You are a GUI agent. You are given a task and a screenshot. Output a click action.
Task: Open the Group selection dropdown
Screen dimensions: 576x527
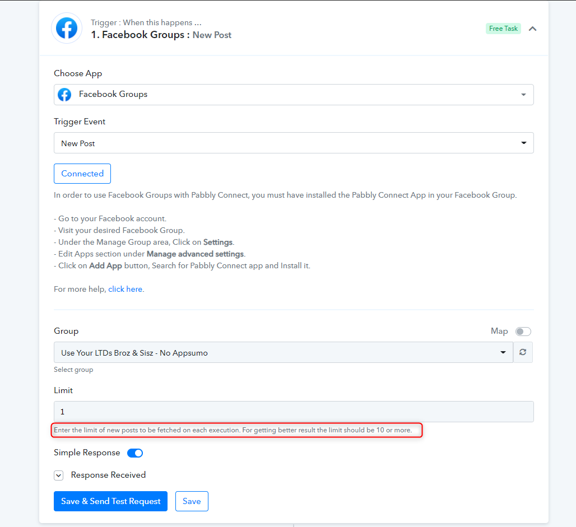(x=283, y=353)
